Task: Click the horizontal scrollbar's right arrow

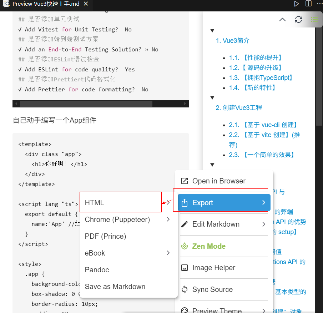Action: [x=185, y=104]
